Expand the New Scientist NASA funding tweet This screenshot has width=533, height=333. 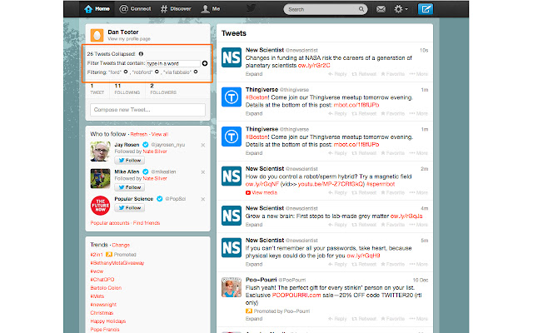pos(254,74)
